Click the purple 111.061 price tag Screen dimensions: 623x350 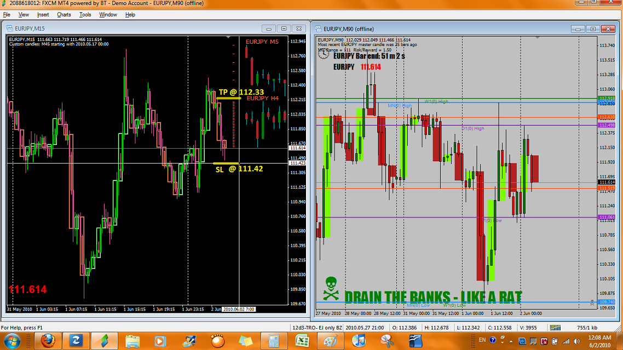pos(607,217)
